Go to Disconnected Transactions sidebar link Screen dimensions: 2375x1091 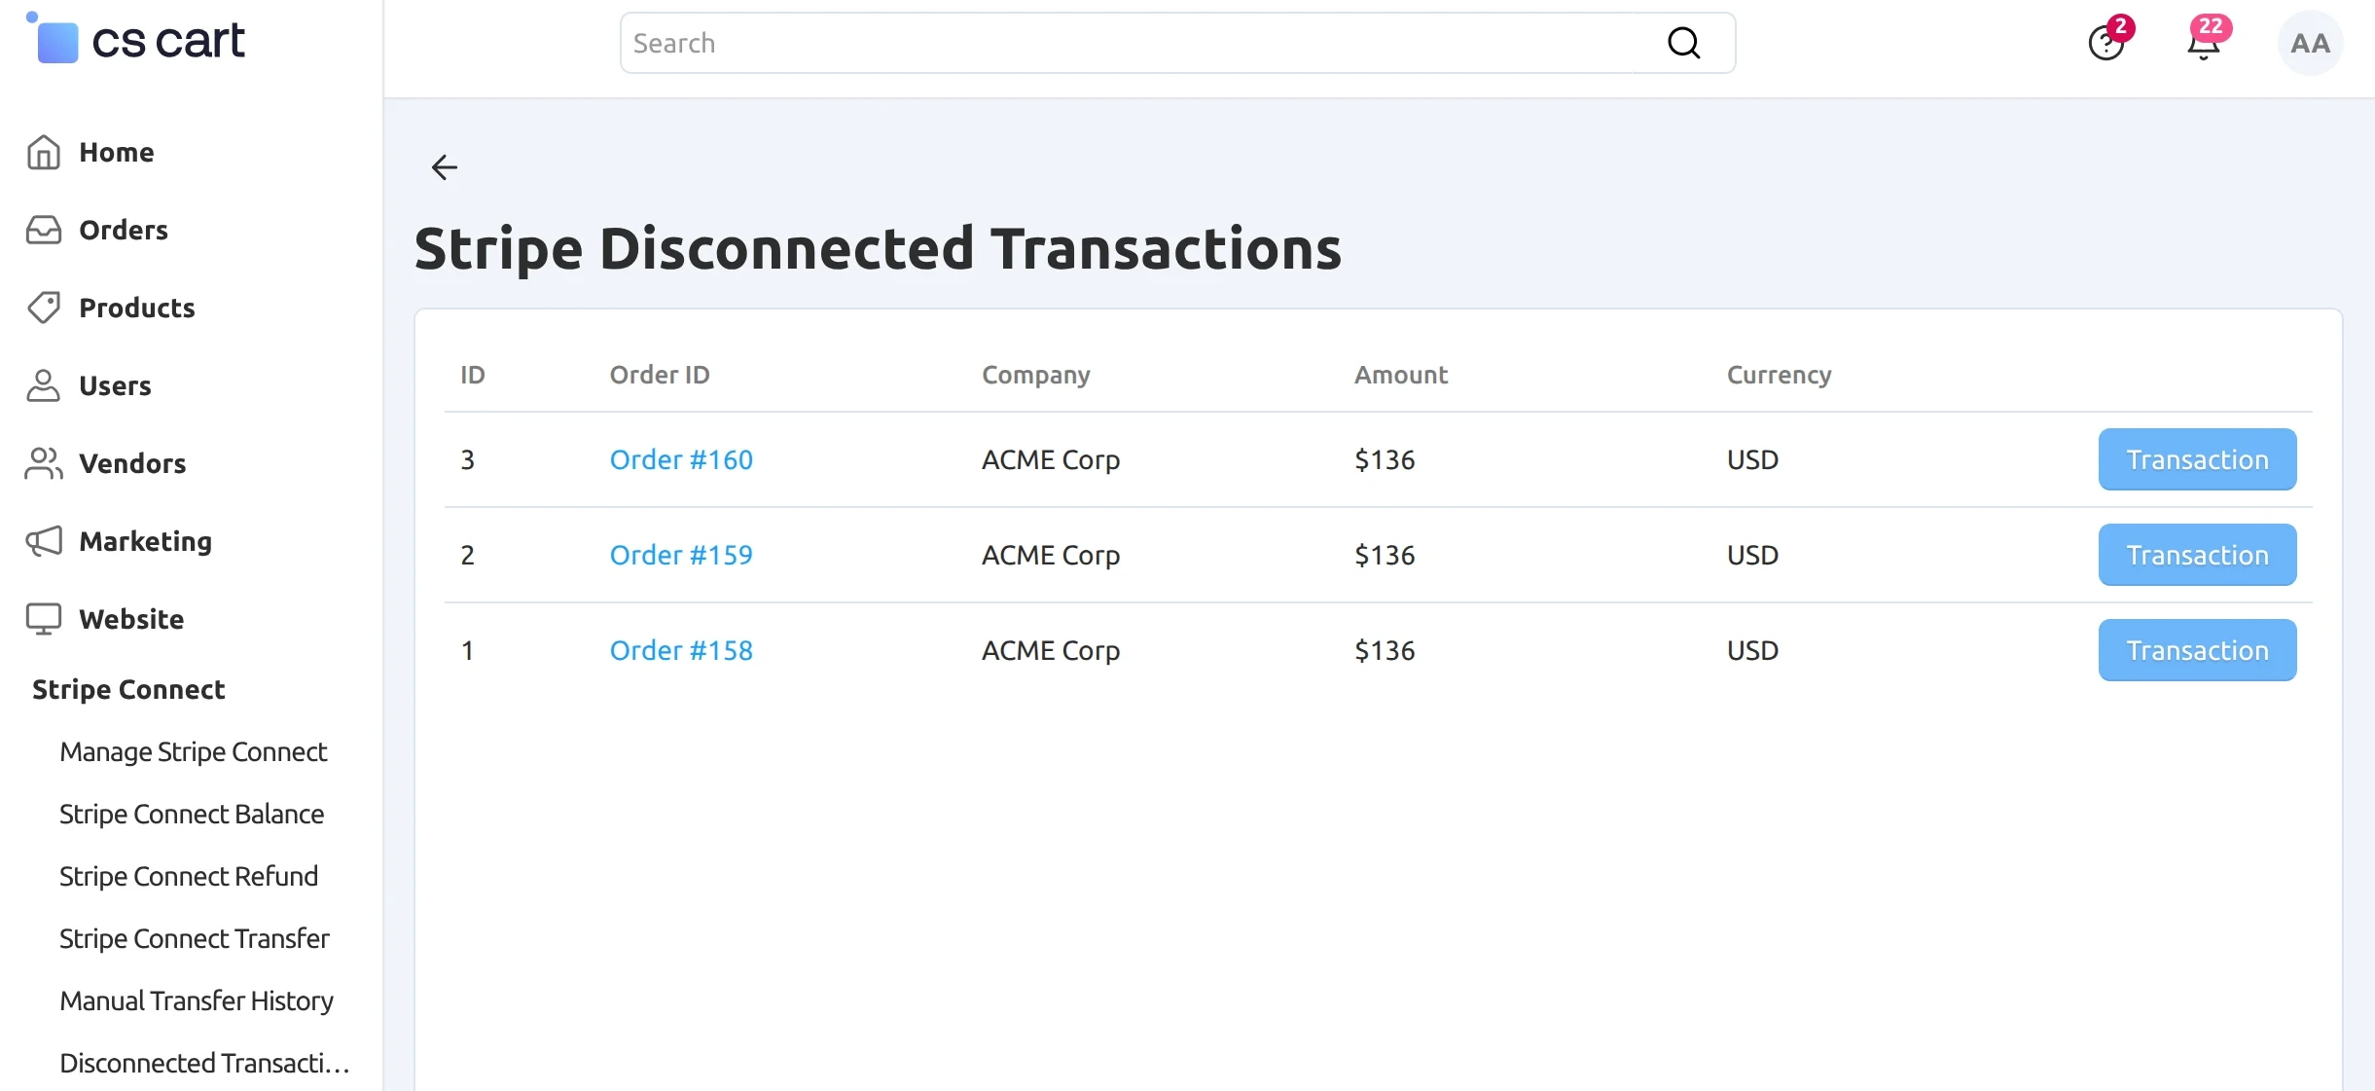point(204,1063)
